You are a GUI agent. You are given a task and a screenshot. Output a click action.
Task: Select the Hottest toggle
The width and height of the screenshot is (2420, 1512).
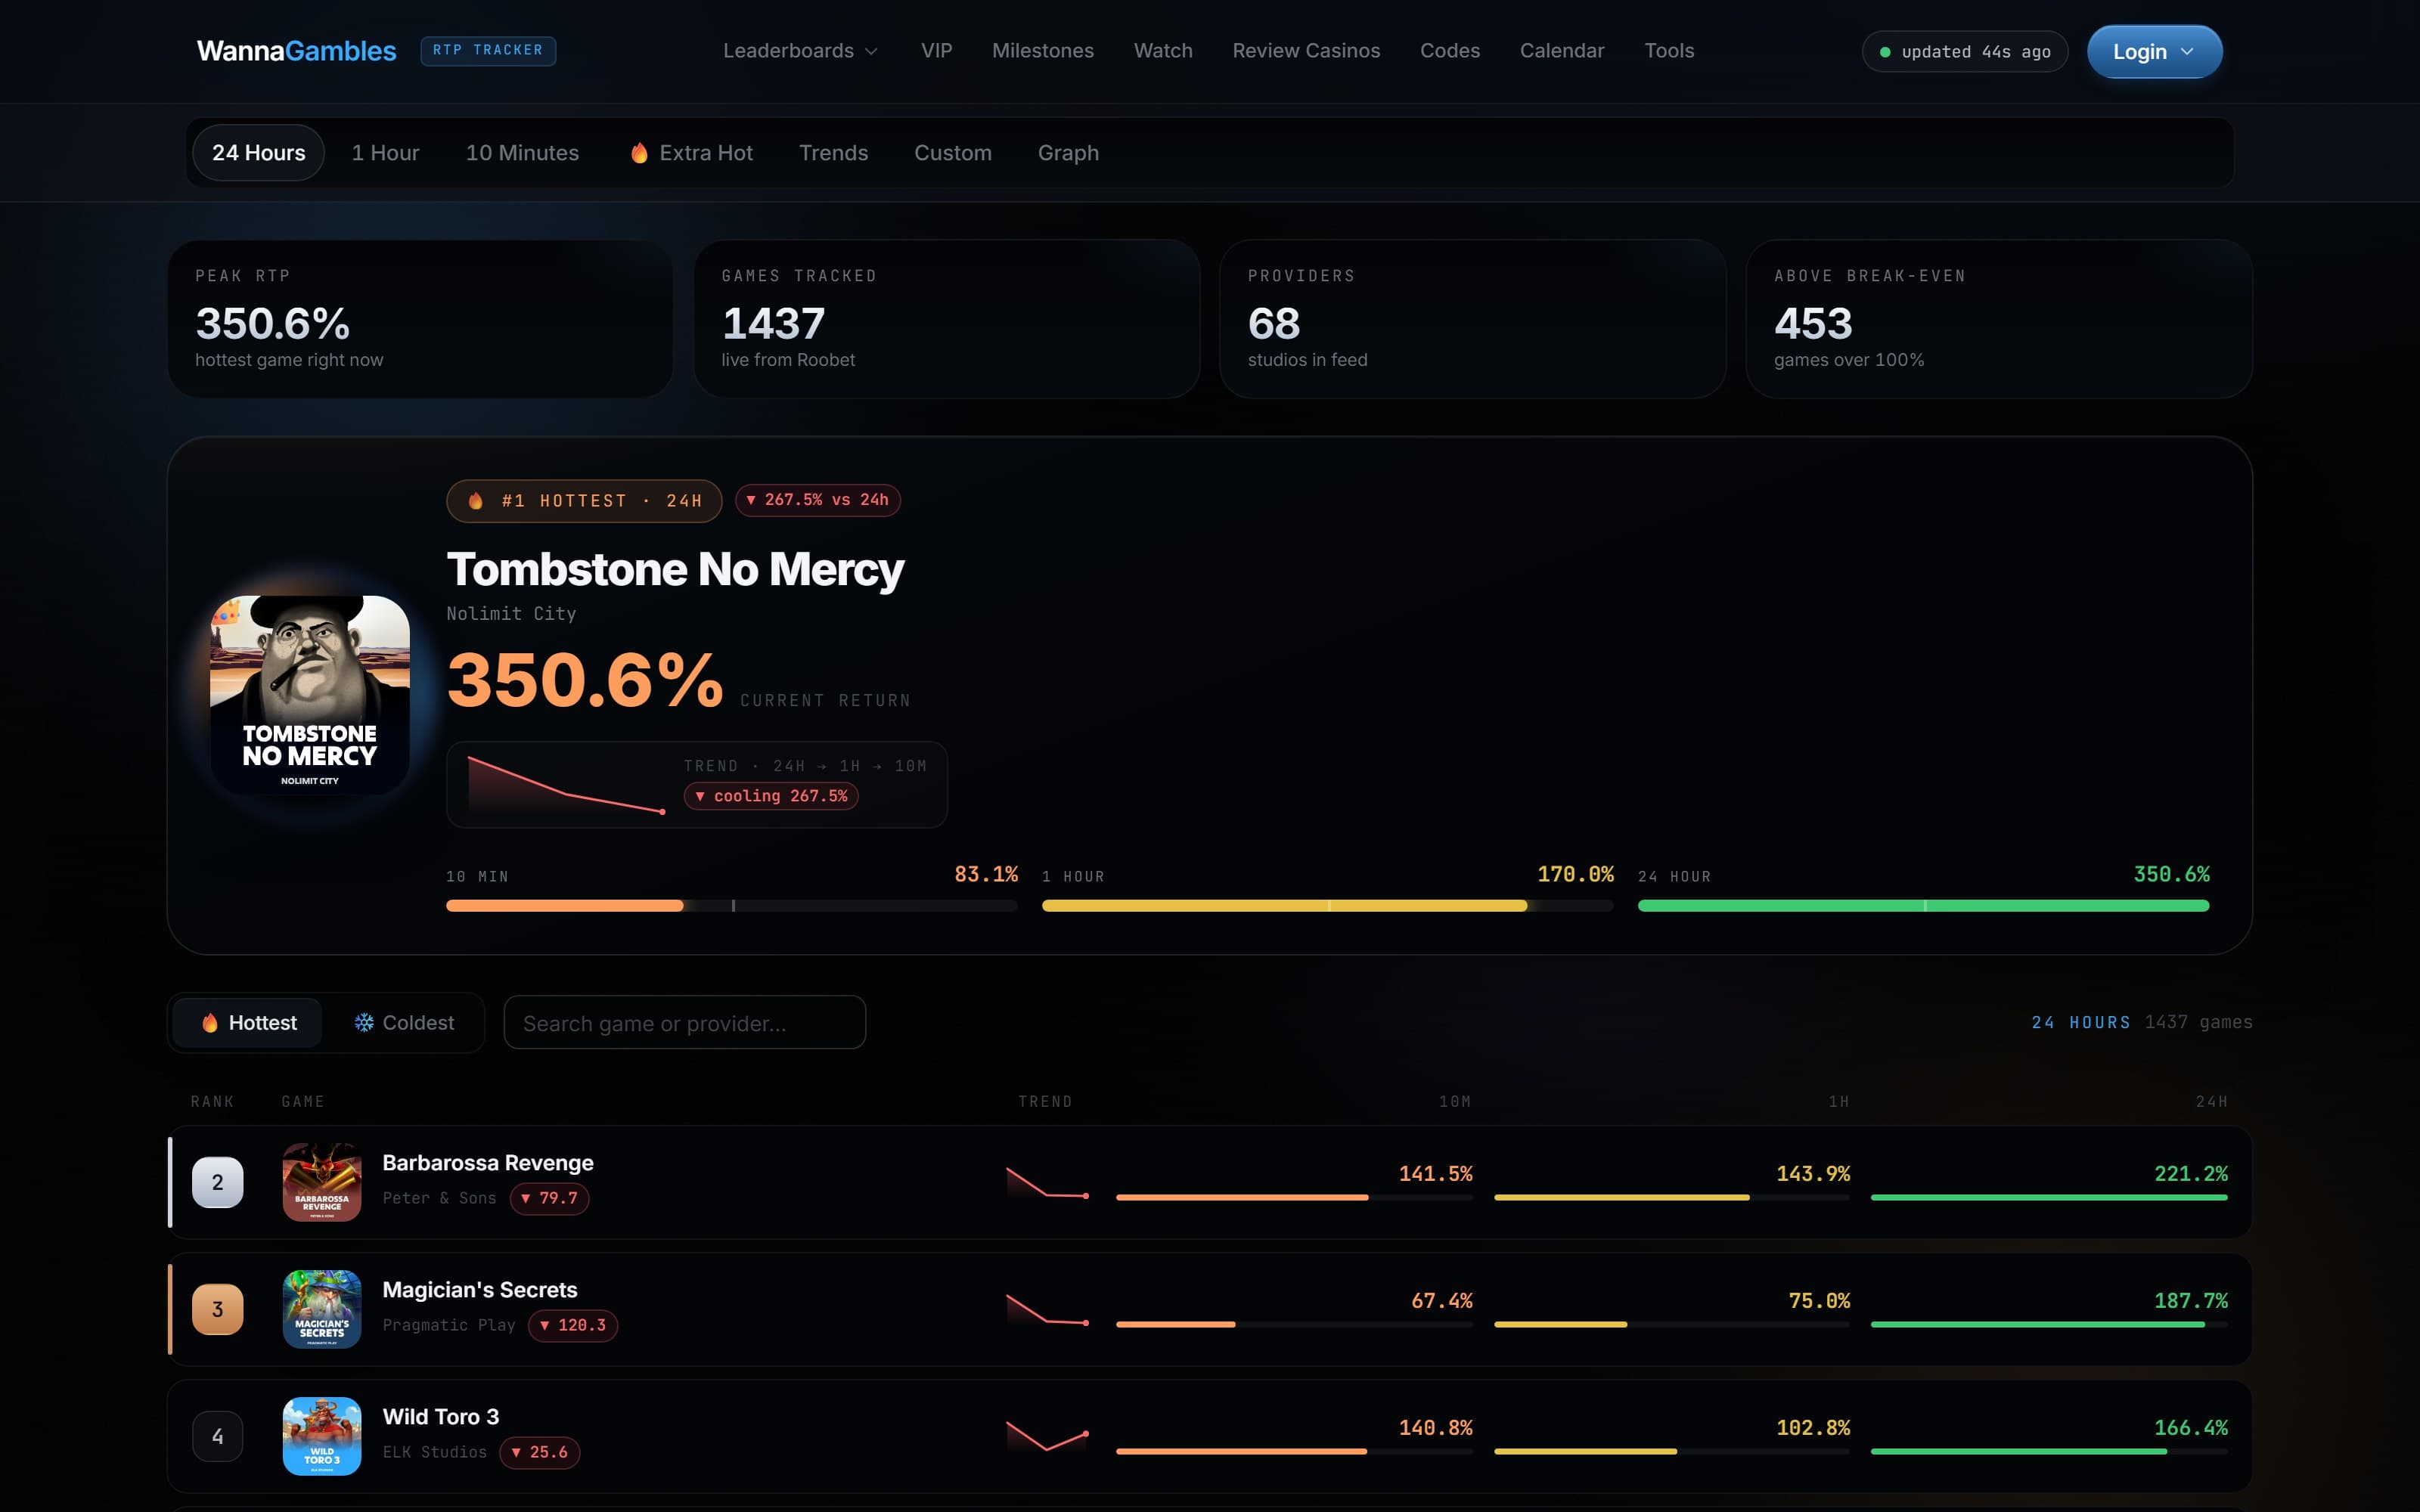(x=248, y=1023)
